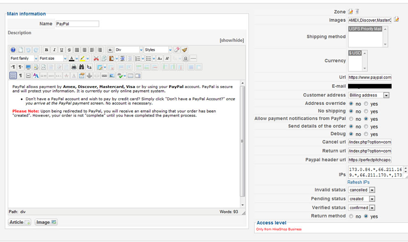Image resolution: width=408 pixels, height=242 pixels.
Task: Click the yellow highlight color button
Action: click(83, 59)
